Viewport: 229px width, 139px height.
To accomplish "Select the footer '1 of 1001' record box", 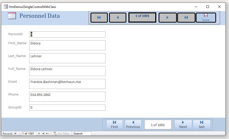I will (x=158, y=125).
